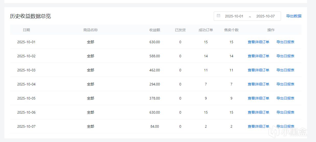Open 查看详细订单 in the 2025-10-03 row
The height and width of the screenshot is (142, 316).
(258, 70)
